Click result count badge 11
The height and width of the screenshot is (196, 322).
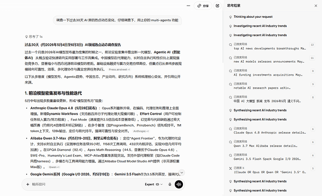(x=312, y=58)
